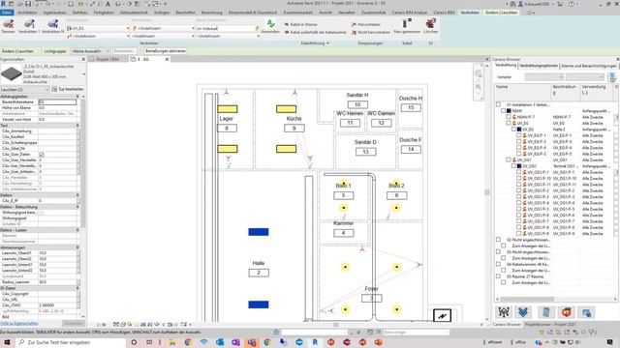Click the Bauteilhöhenebene value field
620x348 pixels.
point(57,102)
